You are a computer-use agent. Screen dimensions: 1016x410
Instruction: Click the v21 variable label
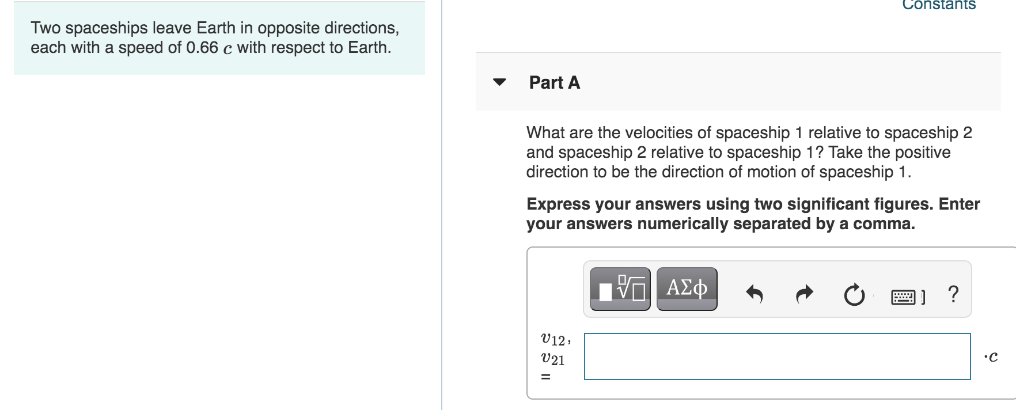click(x=553, y=359)
